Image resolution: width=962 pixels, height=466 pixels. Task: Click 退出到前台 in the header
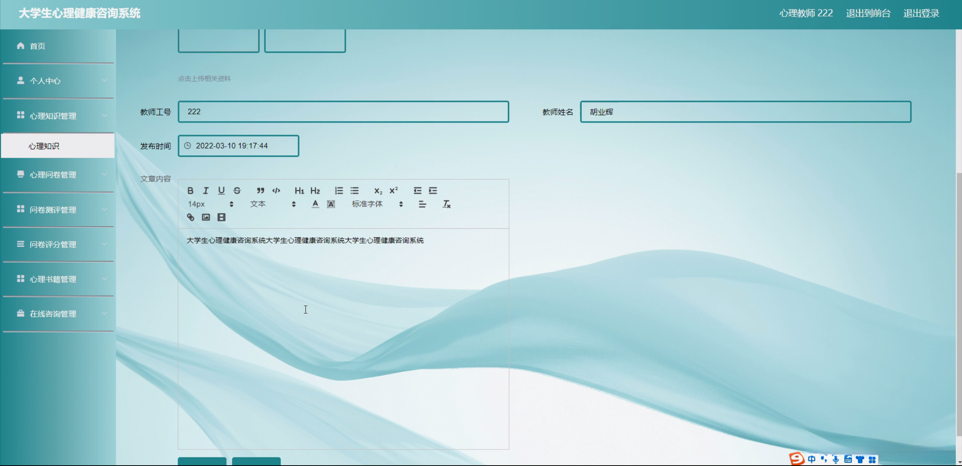[868, 14]
